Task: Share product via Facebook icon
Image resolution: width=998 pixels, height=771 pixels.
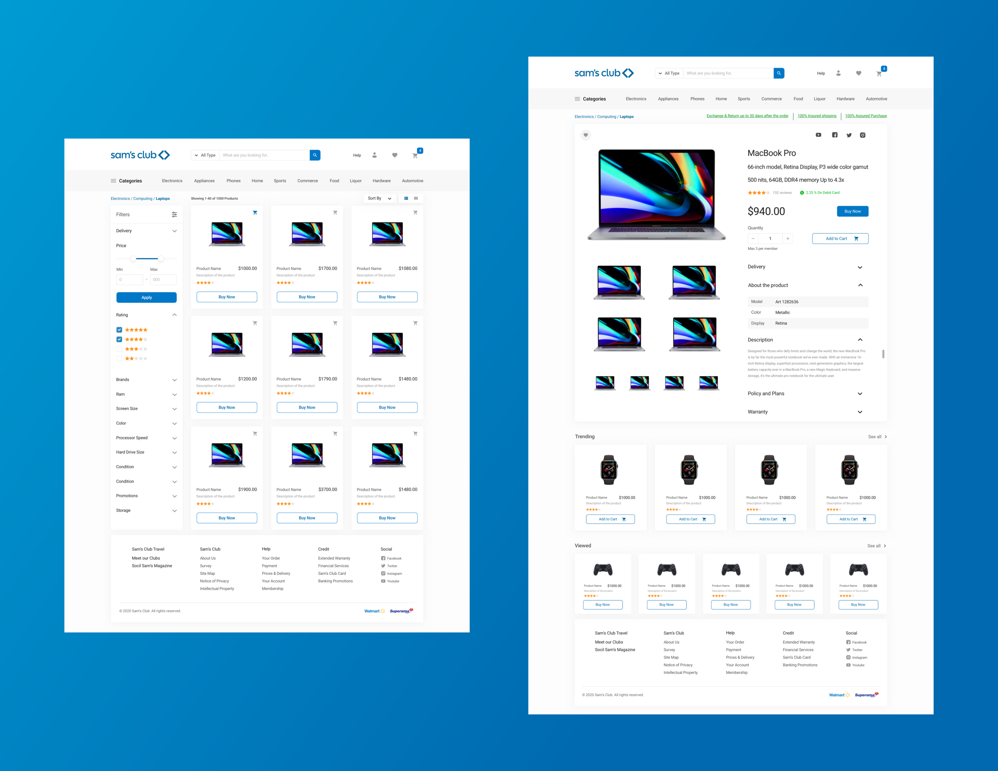Action: click(834, 135)
